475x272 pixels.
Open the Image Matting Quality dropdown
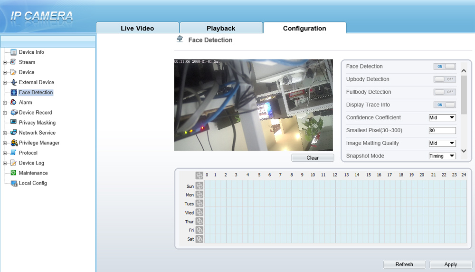click(442, 143)
